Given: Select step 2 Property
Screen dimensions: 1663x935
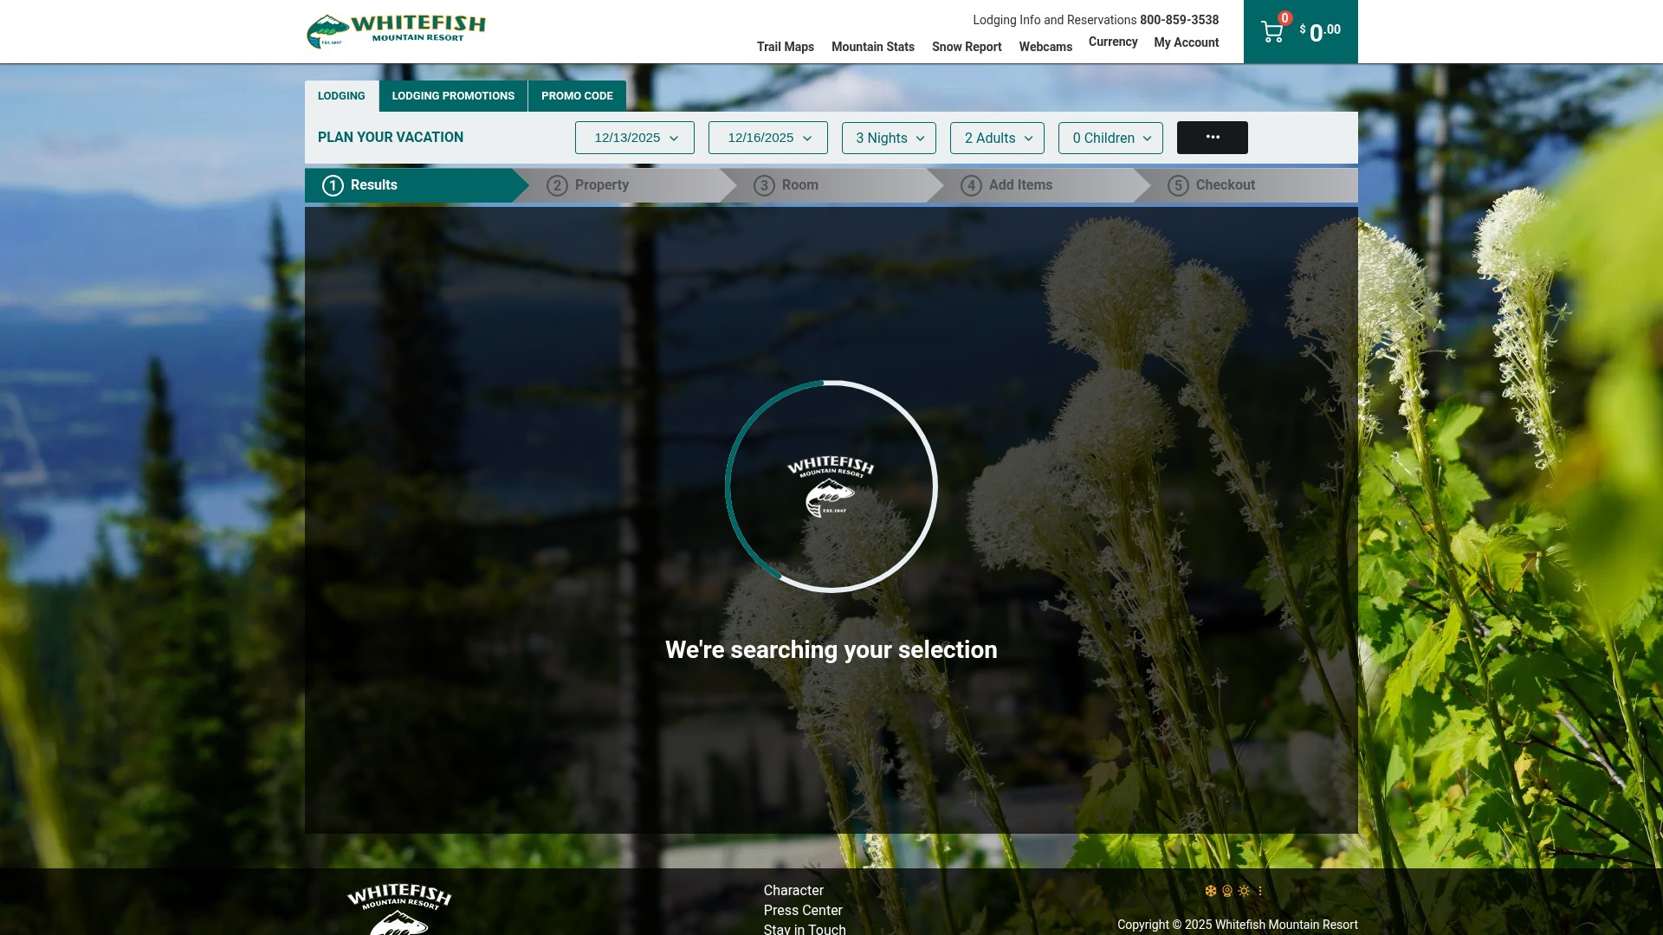Looking at the screenshot, I should pyautogui.click(x=624, y=185).
